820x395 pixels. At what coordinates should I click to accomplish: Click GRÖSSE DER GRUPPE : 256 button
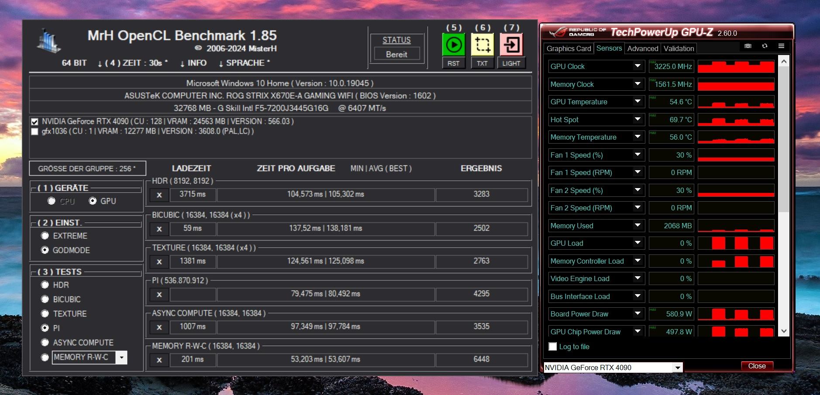pos(87,168)
